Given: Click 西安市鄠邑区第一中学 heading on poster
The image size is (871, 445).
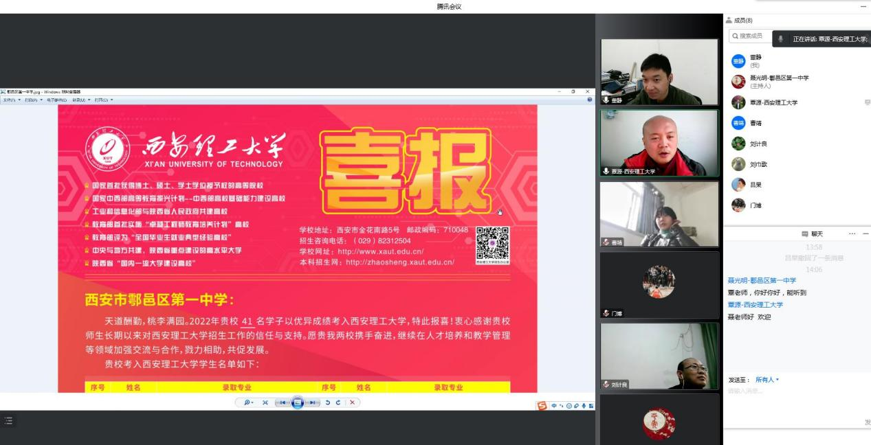Looking at the screenshot, I should [159, 300].
